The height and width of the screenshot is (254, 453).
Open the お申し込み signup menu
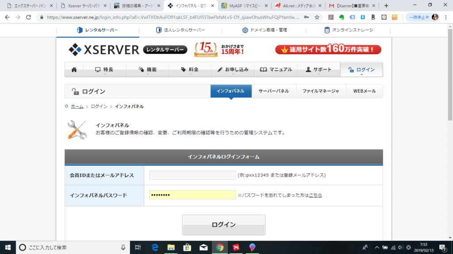(x=233, y=69)
